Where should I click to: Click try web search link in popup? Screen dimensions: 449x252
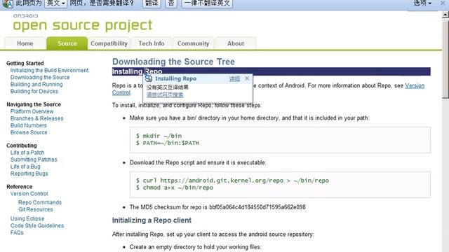click(x=165, y=95)
